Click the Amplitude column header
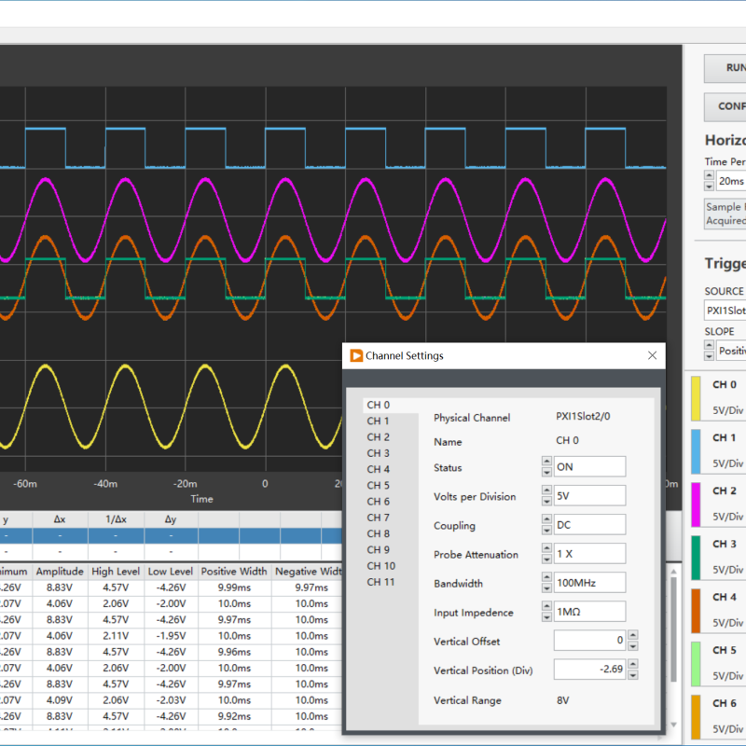This screenshot has width=746, height=746. (60, 572)
